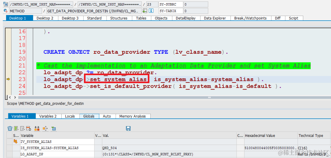The image size is (331, 158).
Task: Click the first /IWFND/CL_MGW_INST_MAN program field
Action: pos(41,4)
